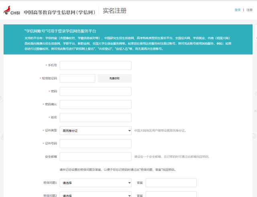The image size is (257, 197).
Task: Click the 实名注册 page heading
Action: [x=114, y=11]
